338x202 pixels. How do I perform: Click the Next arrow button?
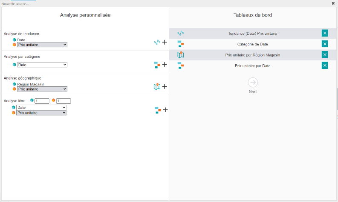[253, 83]
